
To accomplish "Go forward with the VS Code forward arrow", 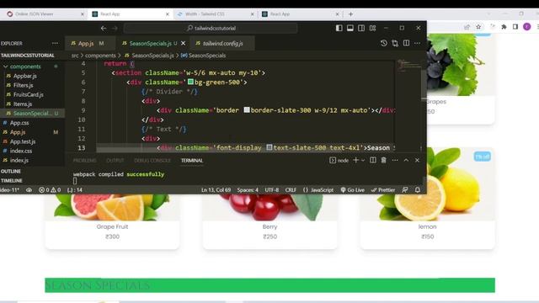I will (115, 28).
